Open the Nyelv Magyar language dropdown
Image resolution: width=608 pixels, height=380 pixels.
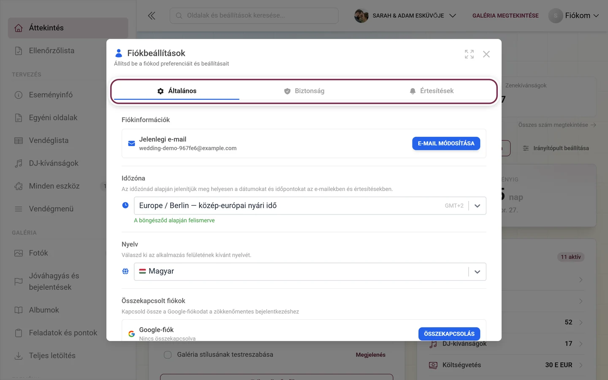(x=310, y=271)
